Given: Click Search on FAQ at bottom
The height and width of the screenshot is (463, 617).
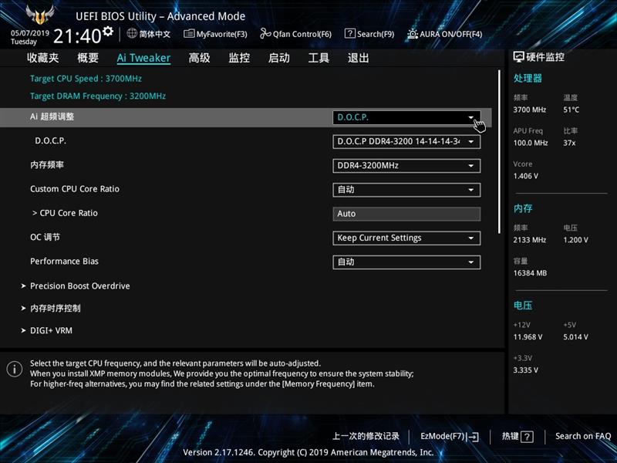Looking at the screenshot, I should (x=582, y=436).
